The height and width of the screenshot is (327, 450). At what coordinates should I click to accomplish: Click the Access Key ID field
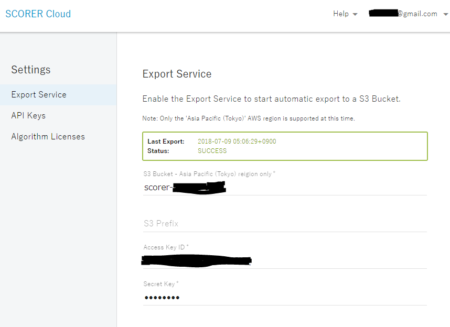point(285,261)
